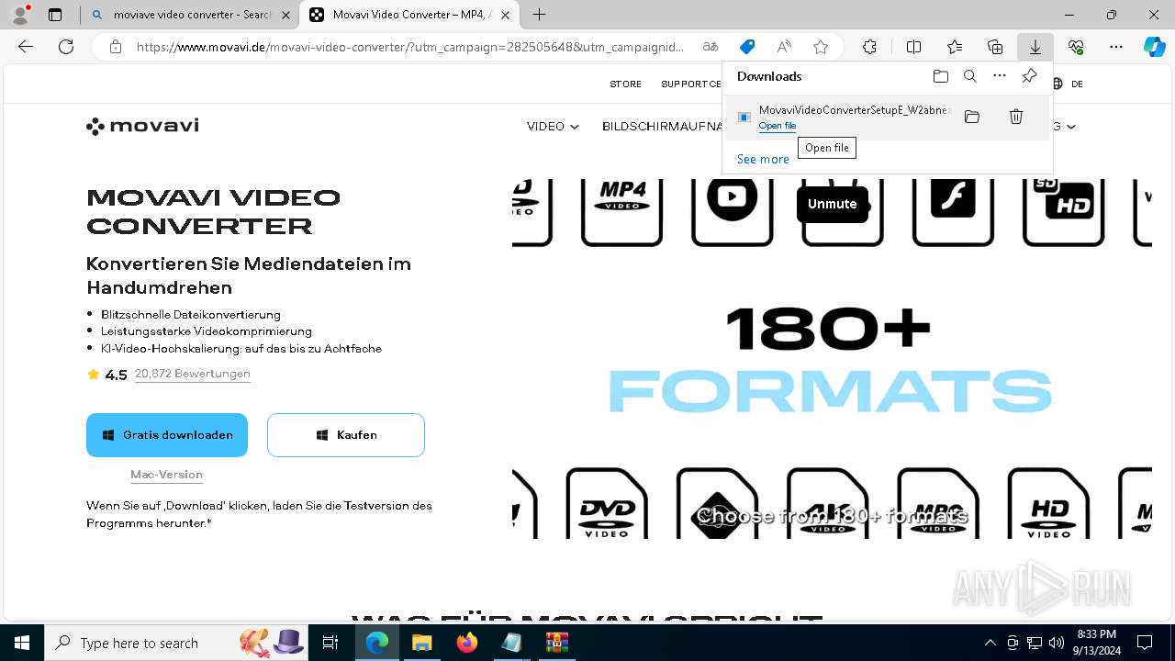
Task: Open Collections toolbar icon
Action: [x=995, y=47]
